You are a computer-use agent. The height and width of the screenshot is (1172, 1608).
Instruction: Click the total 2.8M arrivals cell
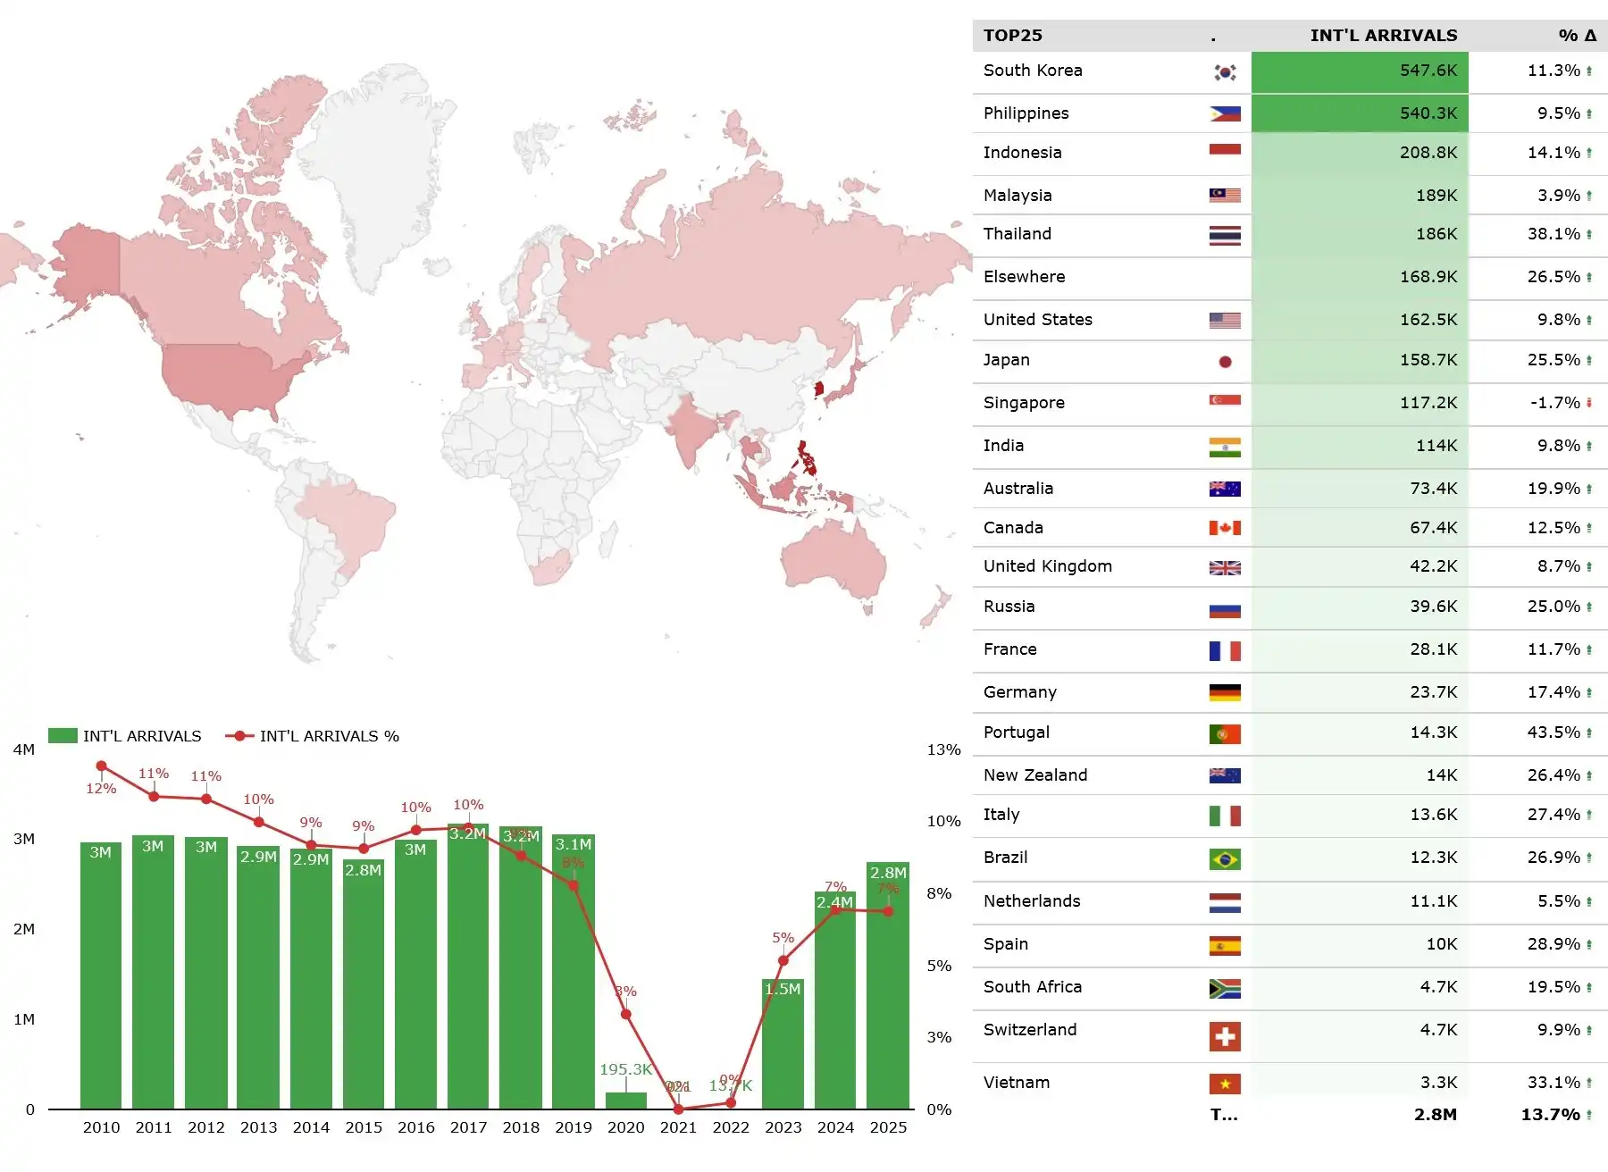pos(1435,1114)
